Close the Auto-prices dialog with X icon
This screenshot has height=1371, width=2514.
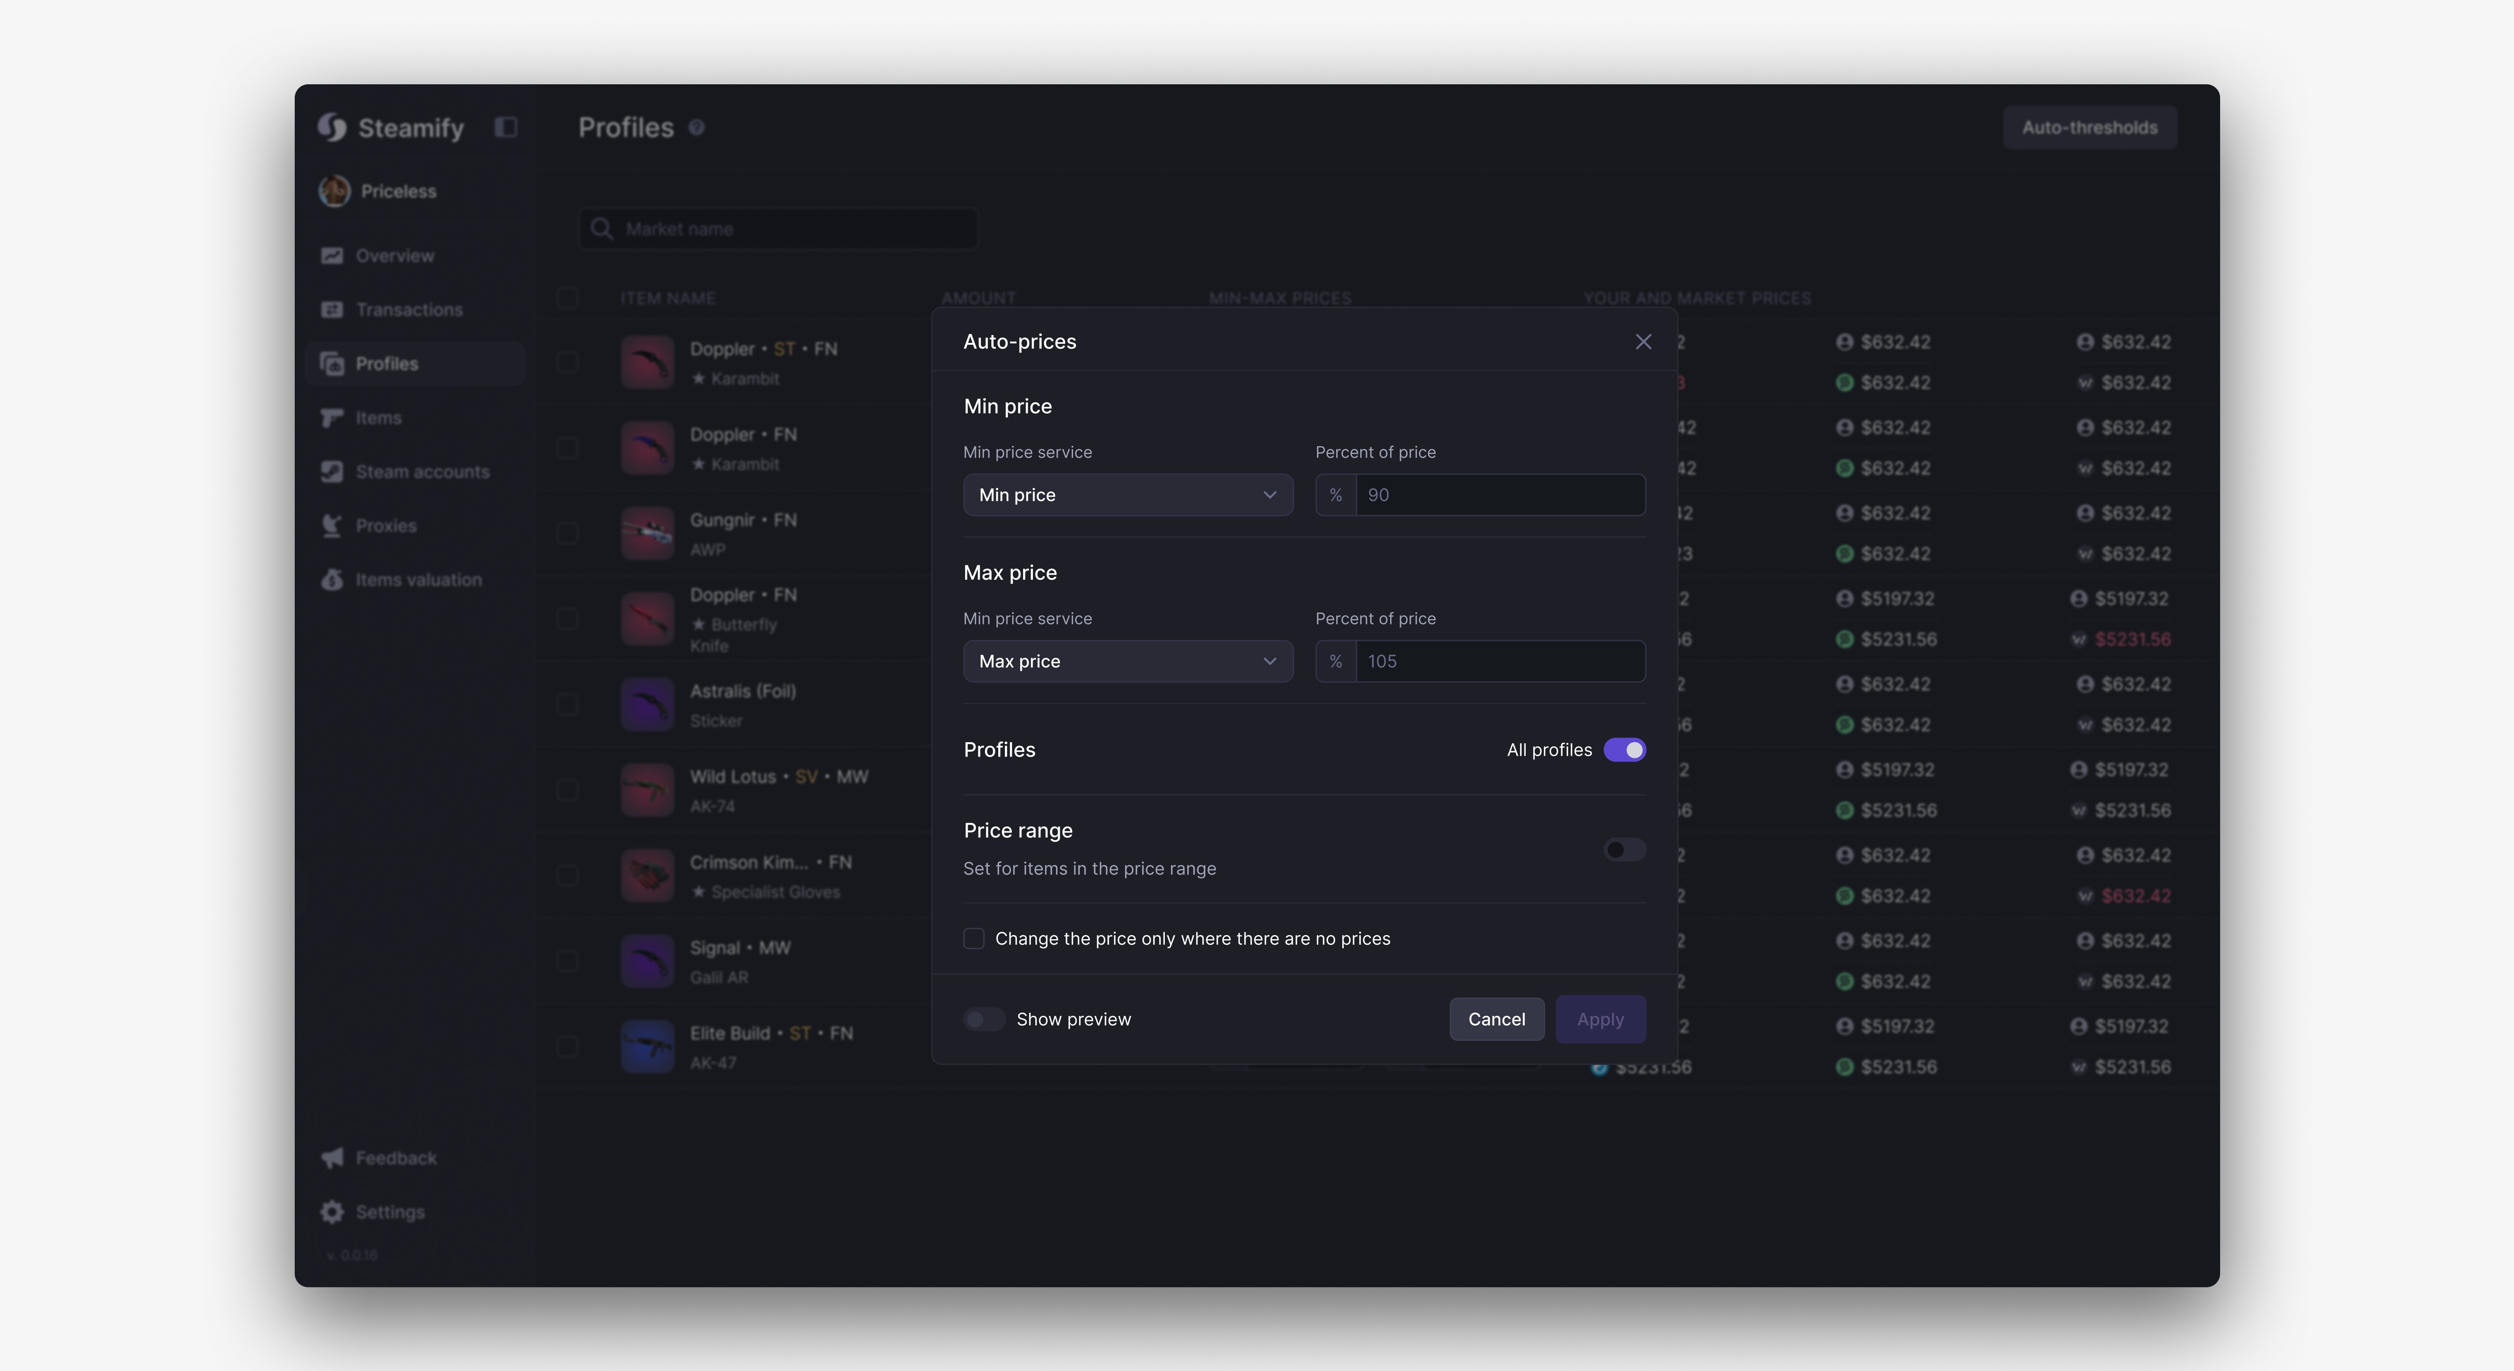pyautogui.click(x=1643, y=342)
